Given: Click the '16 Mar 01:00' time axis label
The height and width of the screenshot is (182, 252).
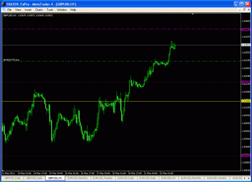Looking at the screenshot, I should point(72,173).
